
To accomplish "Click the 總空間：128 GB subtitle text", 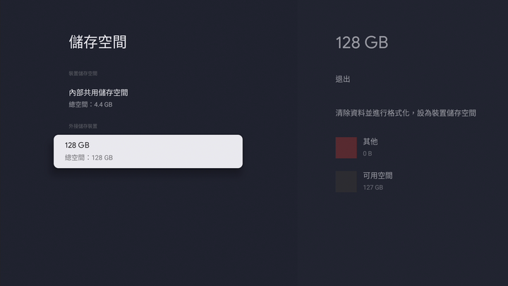I will pyautogui.click(x=89, y=157).
